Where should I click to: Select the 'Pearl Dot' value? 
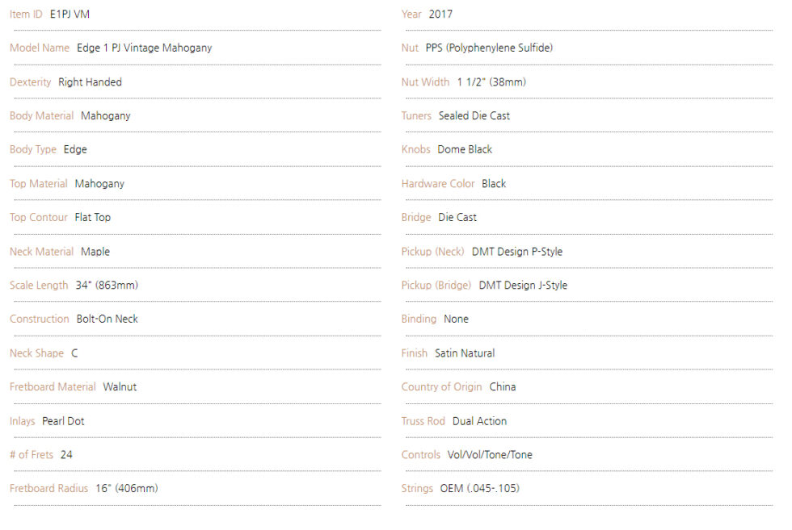(x=63, y=422)
